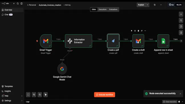The height and width of the screenshot is (104, 185).
Task: Click the GitHub Star button
Action: click(x=171, y=5)
